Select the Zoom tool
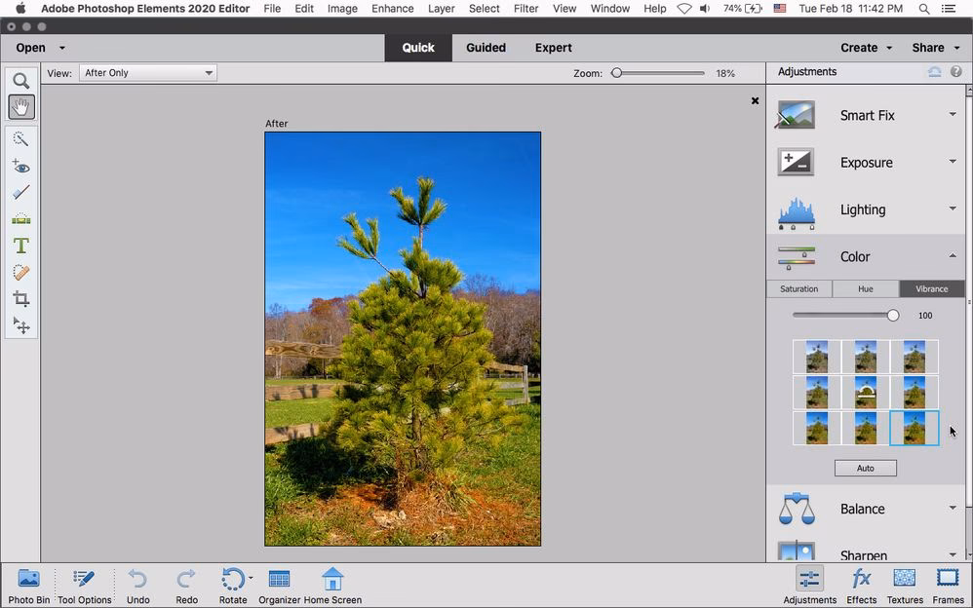Image resolution: width=973 pixels, height=608 pixels. (x=20, y=81)
